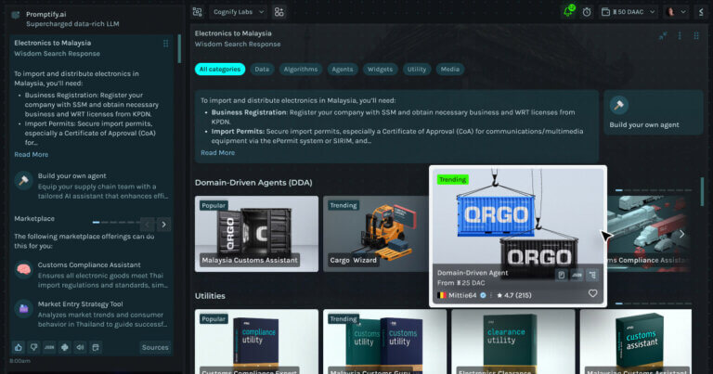Click the puzzle-piece icon in chat panel
The height and width of the screenshot is (374, 713).
(65, 347)
